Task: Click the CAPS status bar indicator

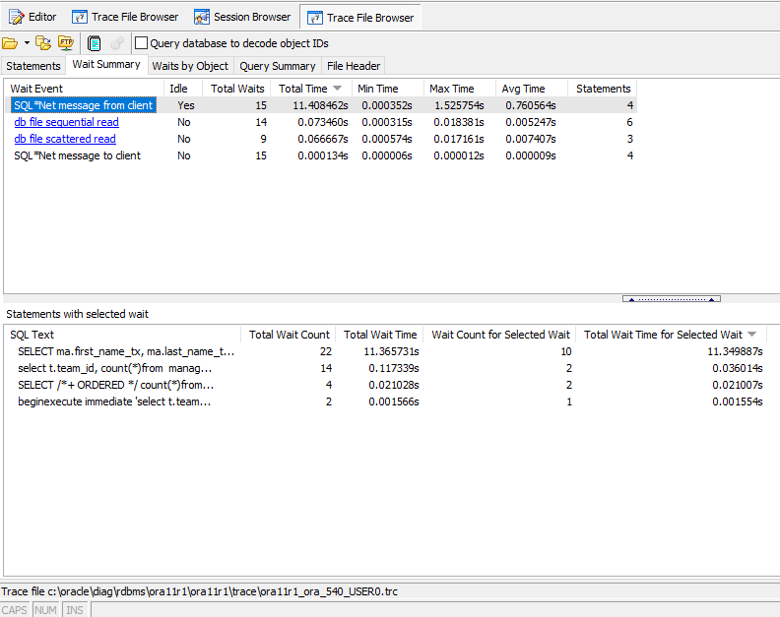Action: (x=14, y=609)
